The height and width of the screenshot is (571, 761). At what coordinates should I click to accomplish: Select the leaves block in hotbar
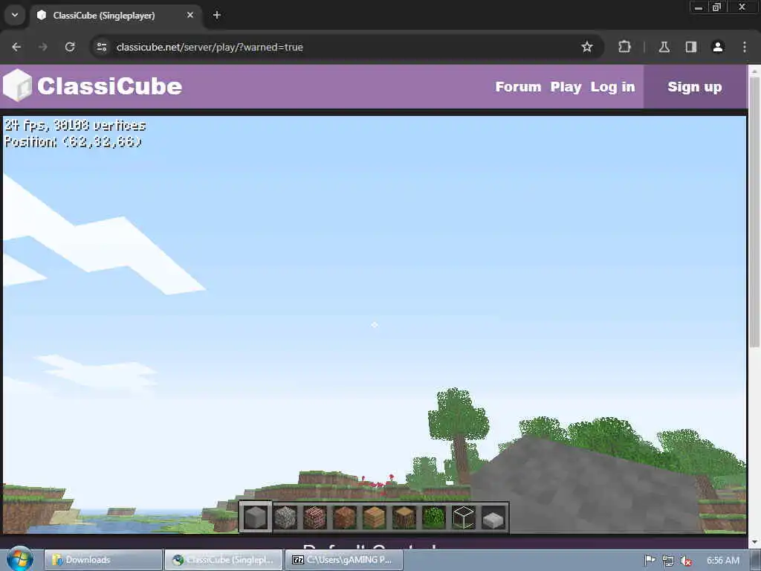click(434, 517)
